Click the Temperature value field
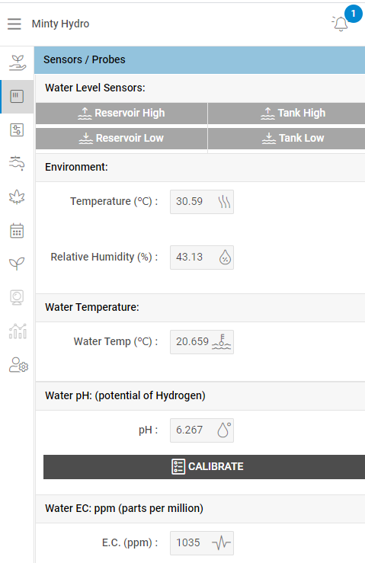The width and height of the screenshot is (365, 563). click(x=202, y=202)
